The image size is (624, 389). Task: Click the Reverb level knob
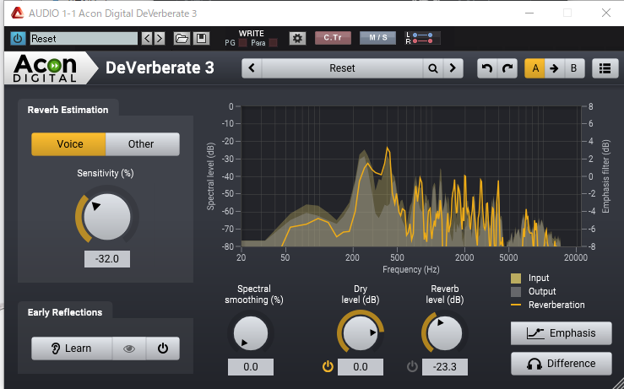point(444,333)
